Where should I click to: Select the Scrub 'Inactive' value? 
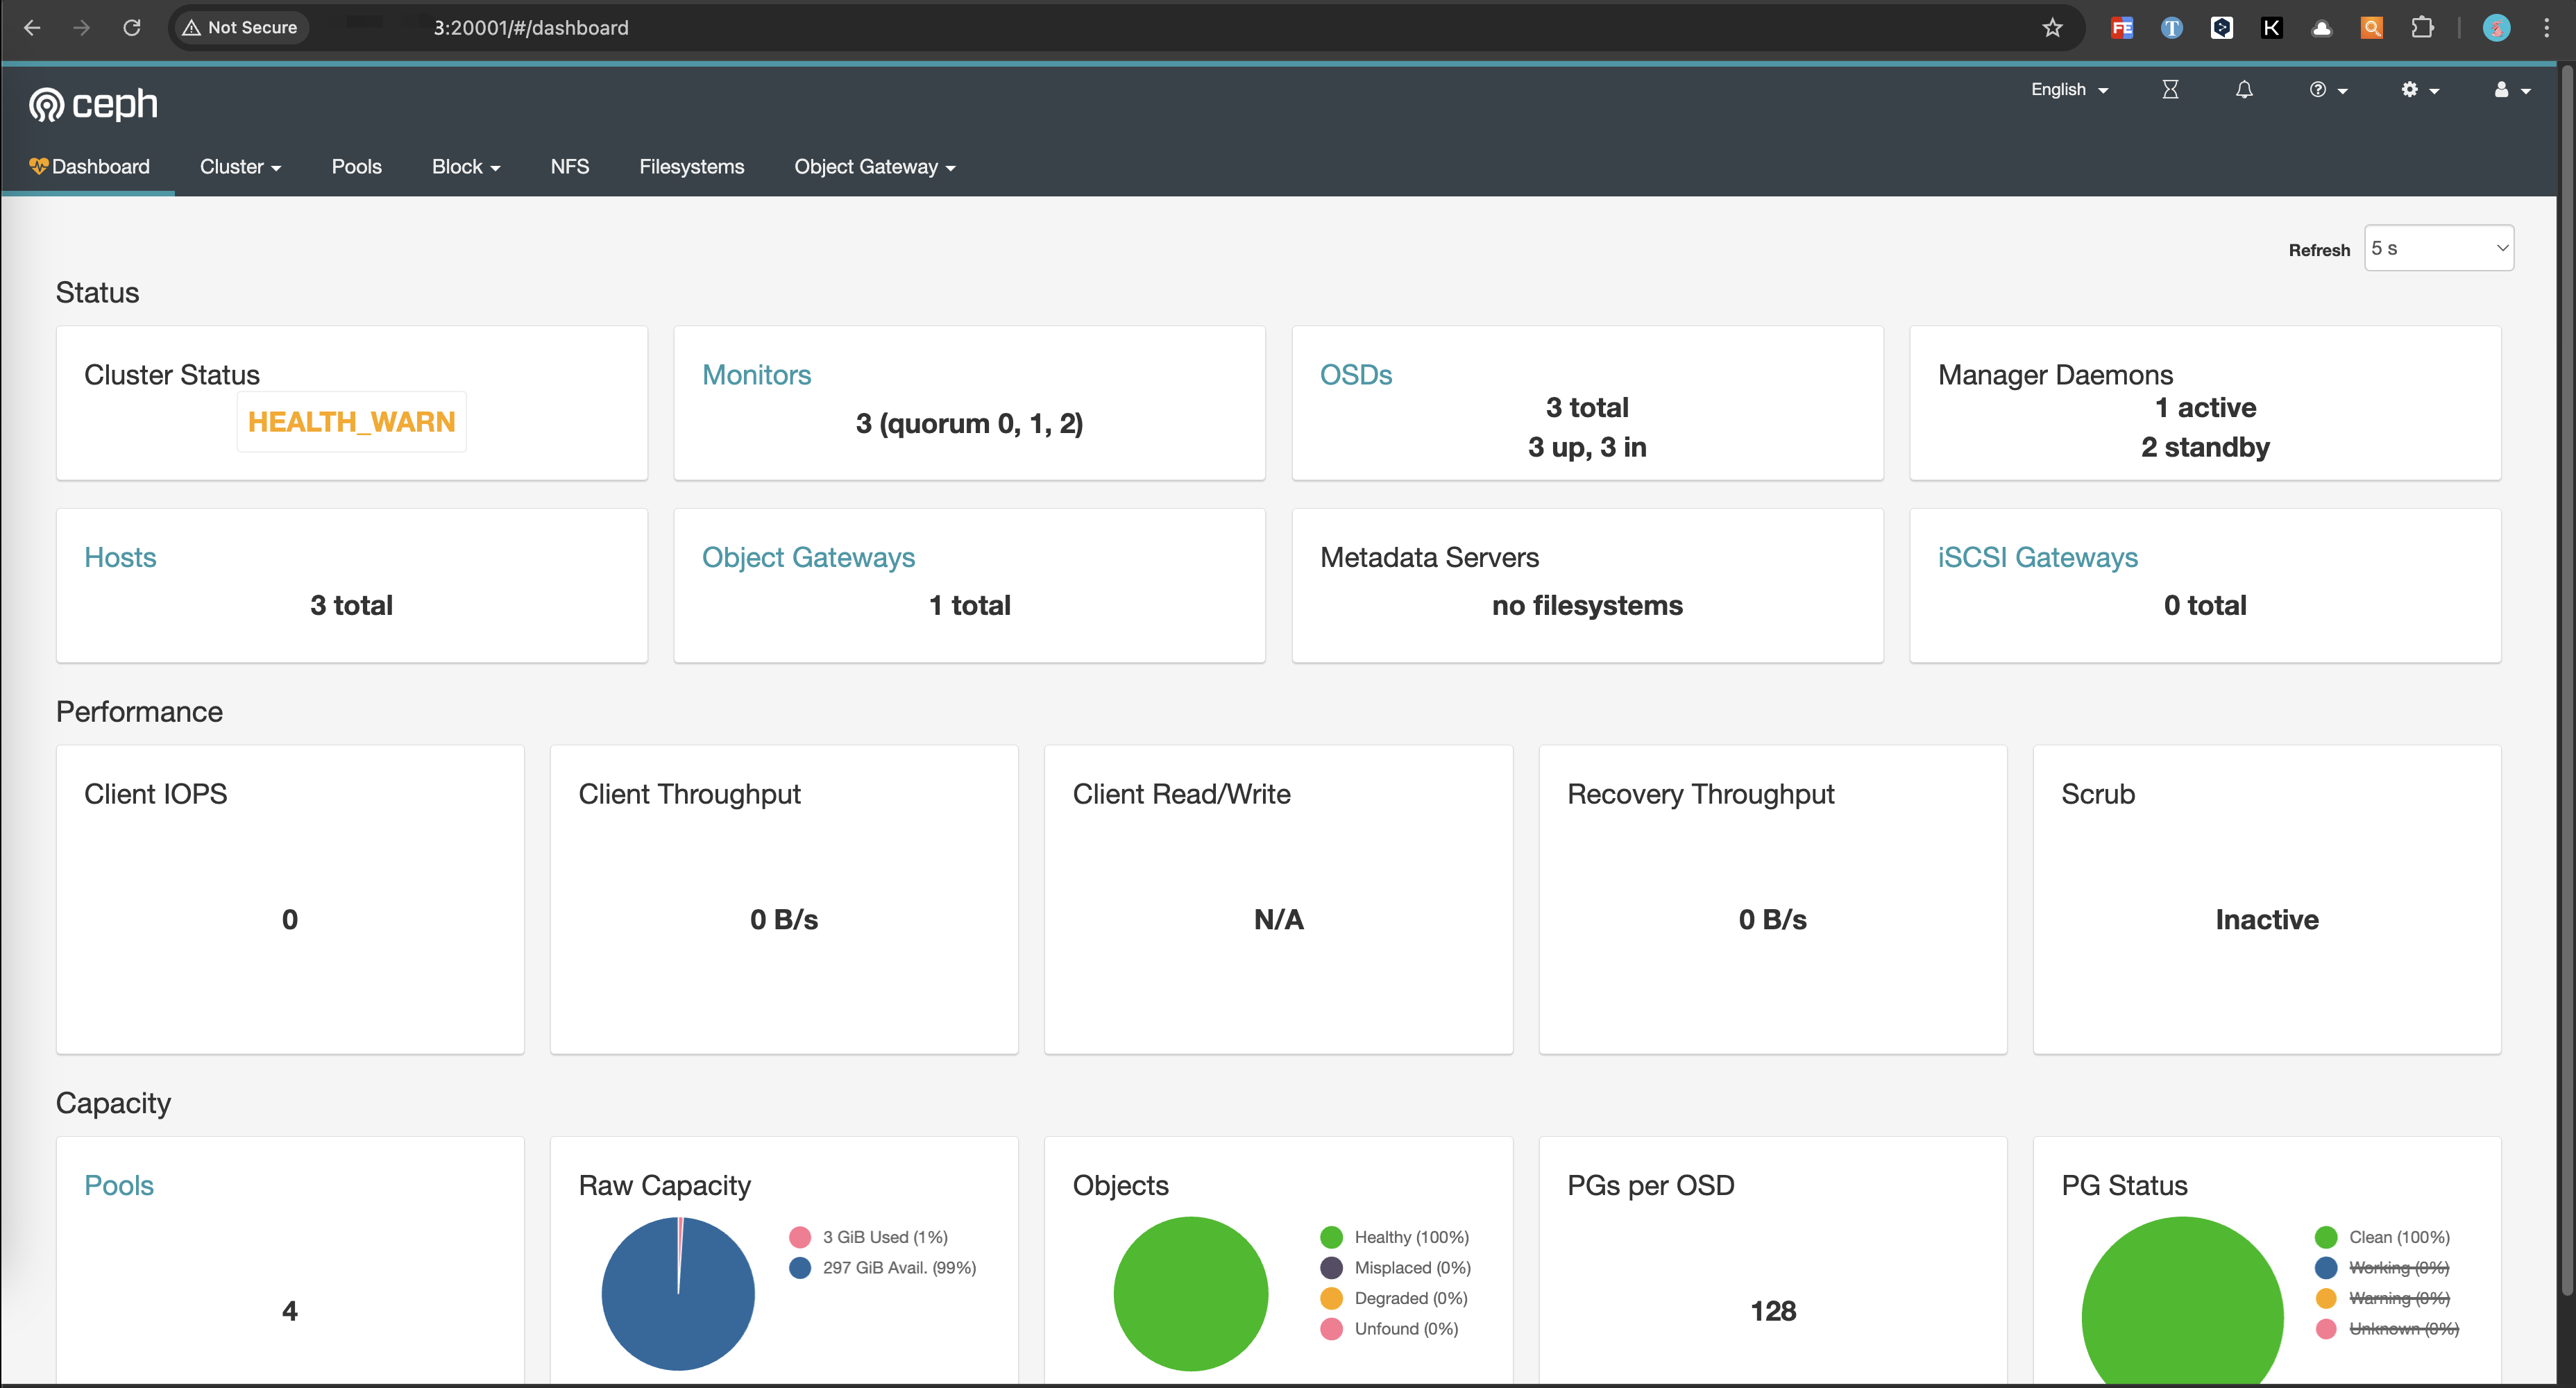pyautogui.click(x=2267, y=919)
